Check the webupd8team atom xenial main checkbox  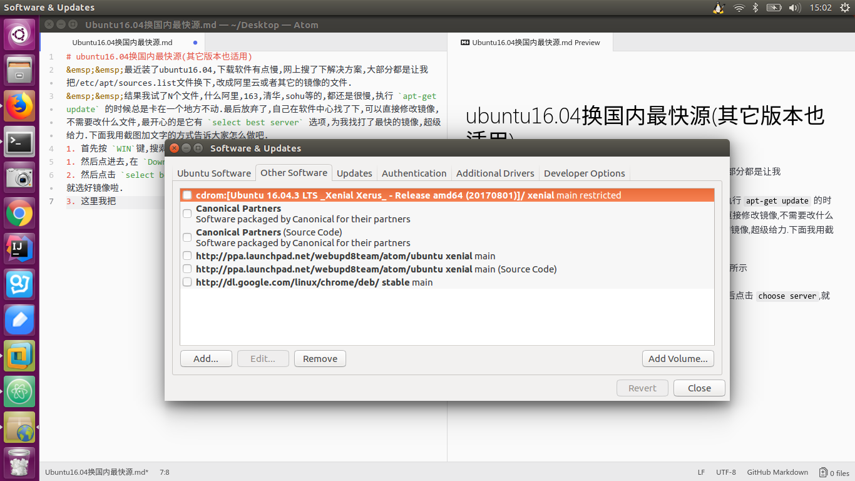(x=187, y=256)
